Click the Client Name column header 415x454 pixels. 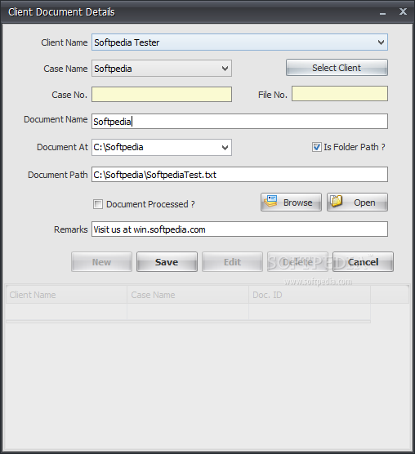[66, 295]
